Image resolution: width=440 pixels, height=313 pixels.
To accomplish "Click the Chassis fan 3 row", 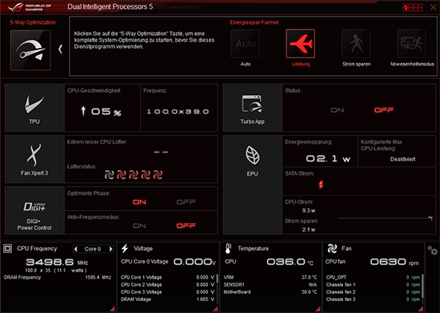I will pyautogui.click(x=373, y=299).
